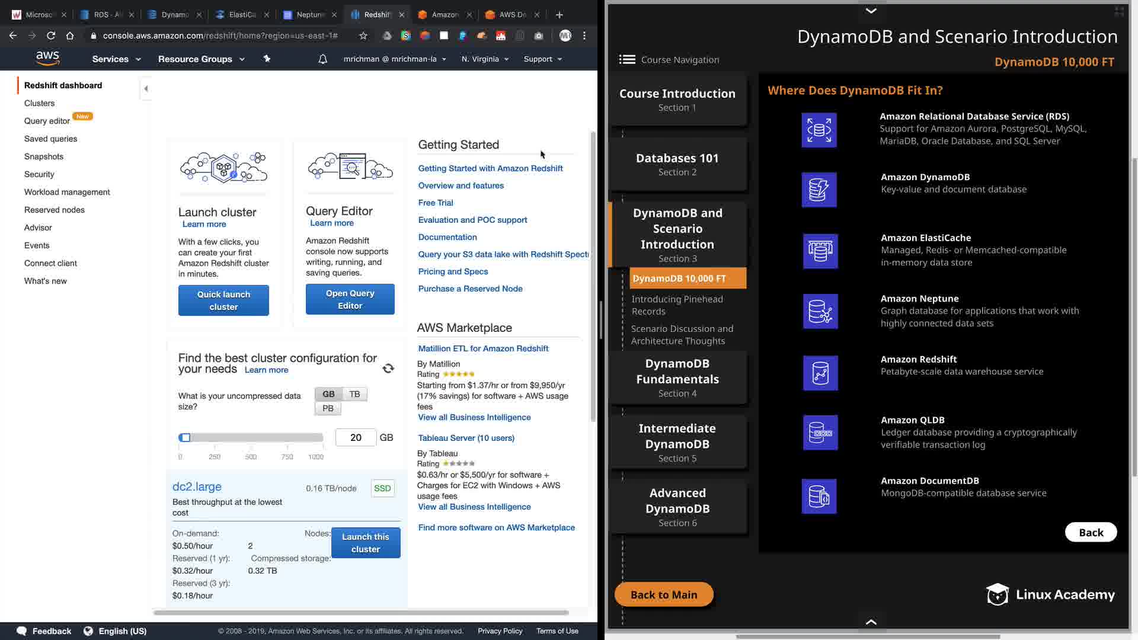Image resolution: width=1138 pixels, height=640 pixels.
Task: Open the notifications bell in AWS header
Action: (x=322, y=59)
